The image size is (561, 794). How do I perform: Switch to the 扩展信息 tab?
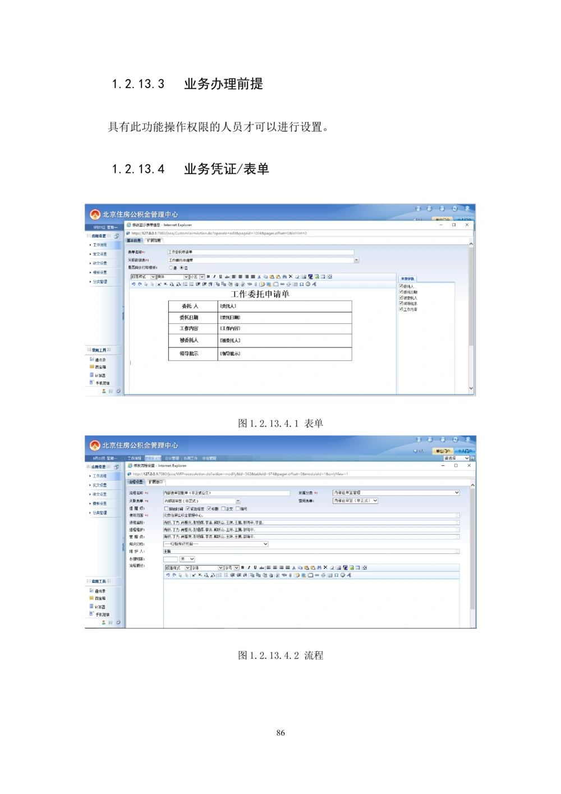point(153,240)
